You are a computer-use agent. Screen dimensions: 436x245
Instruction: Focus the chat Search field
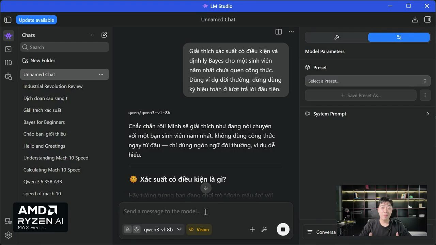pos(65,47)
